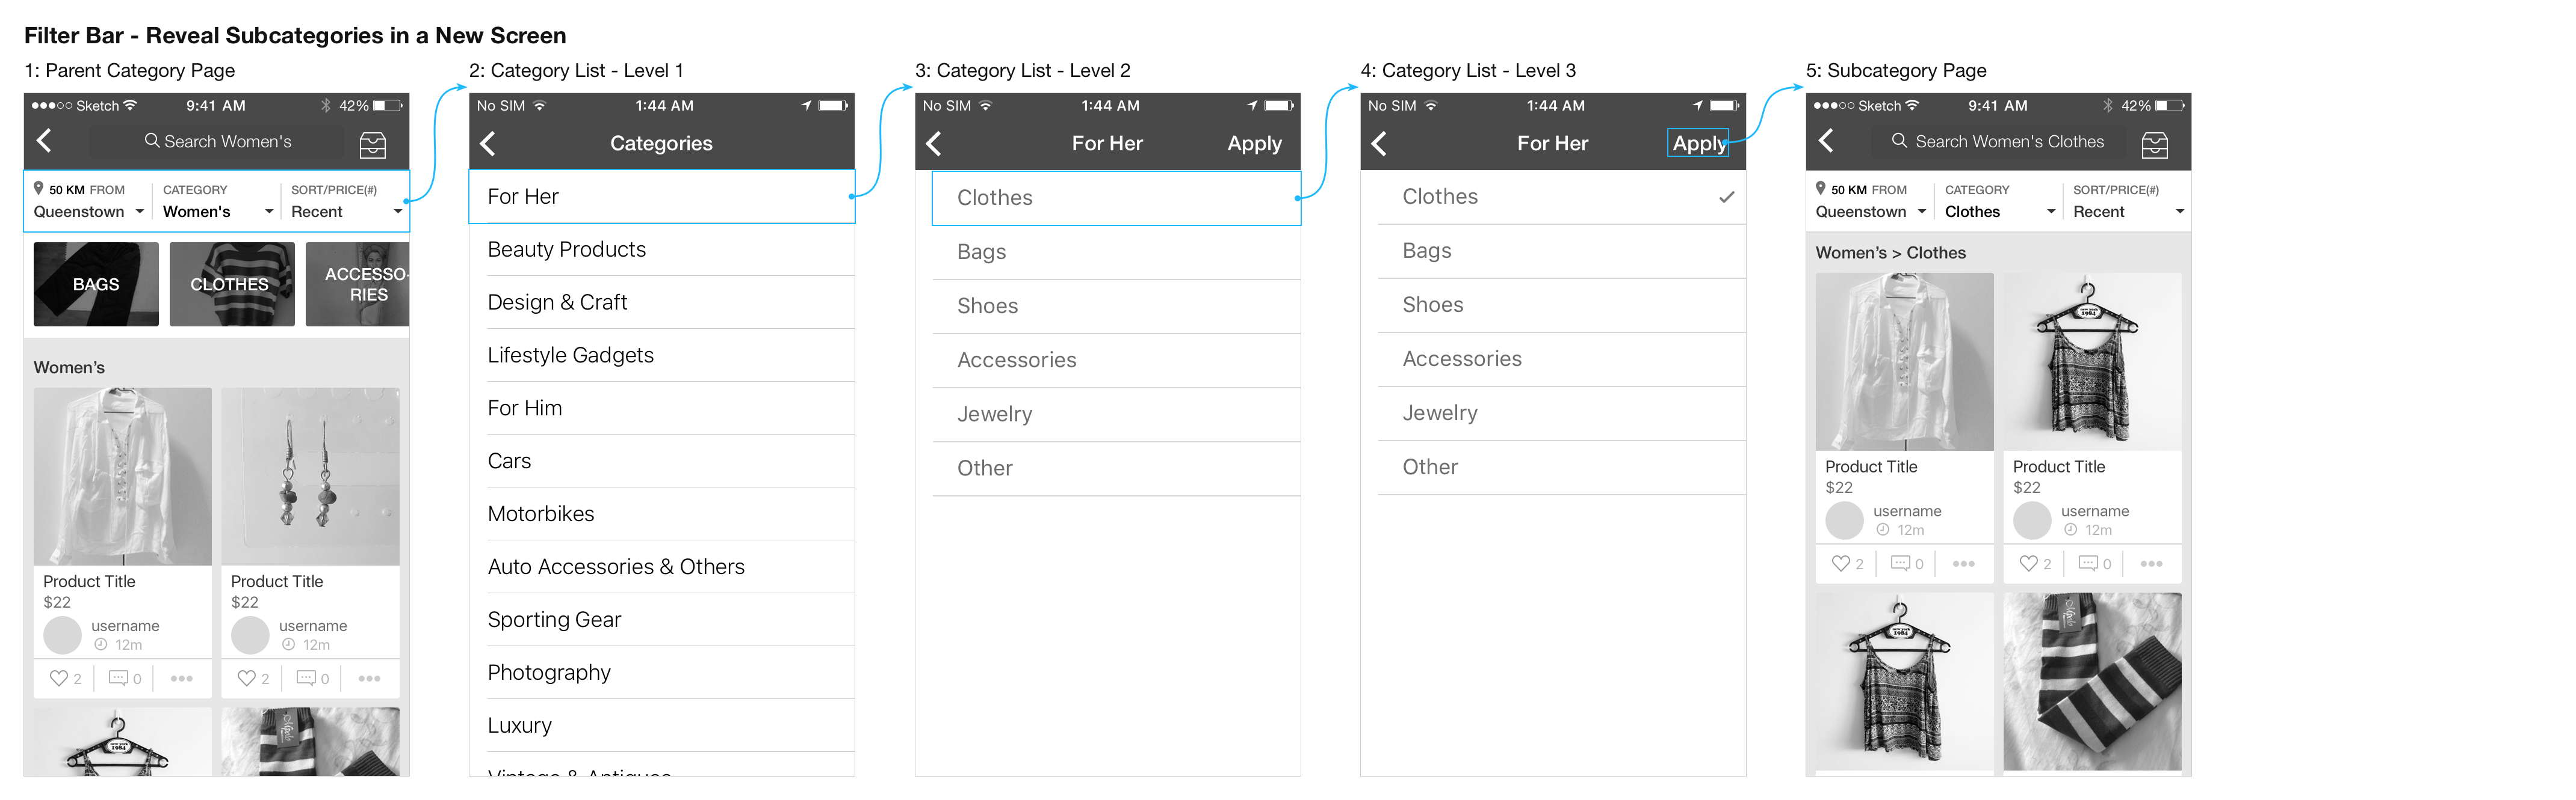Select Bags in Level 3 category list

click(1561, 251)
